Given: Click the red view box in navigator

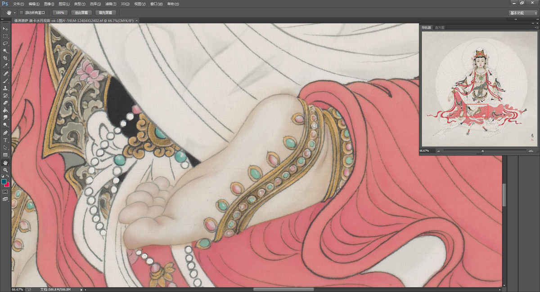Looking at the screenshot, I should pos(477,111).
